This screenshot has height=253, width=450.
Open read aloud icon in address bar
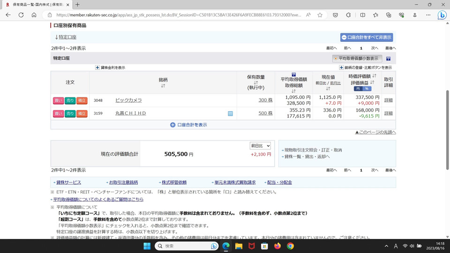[308, 15]
